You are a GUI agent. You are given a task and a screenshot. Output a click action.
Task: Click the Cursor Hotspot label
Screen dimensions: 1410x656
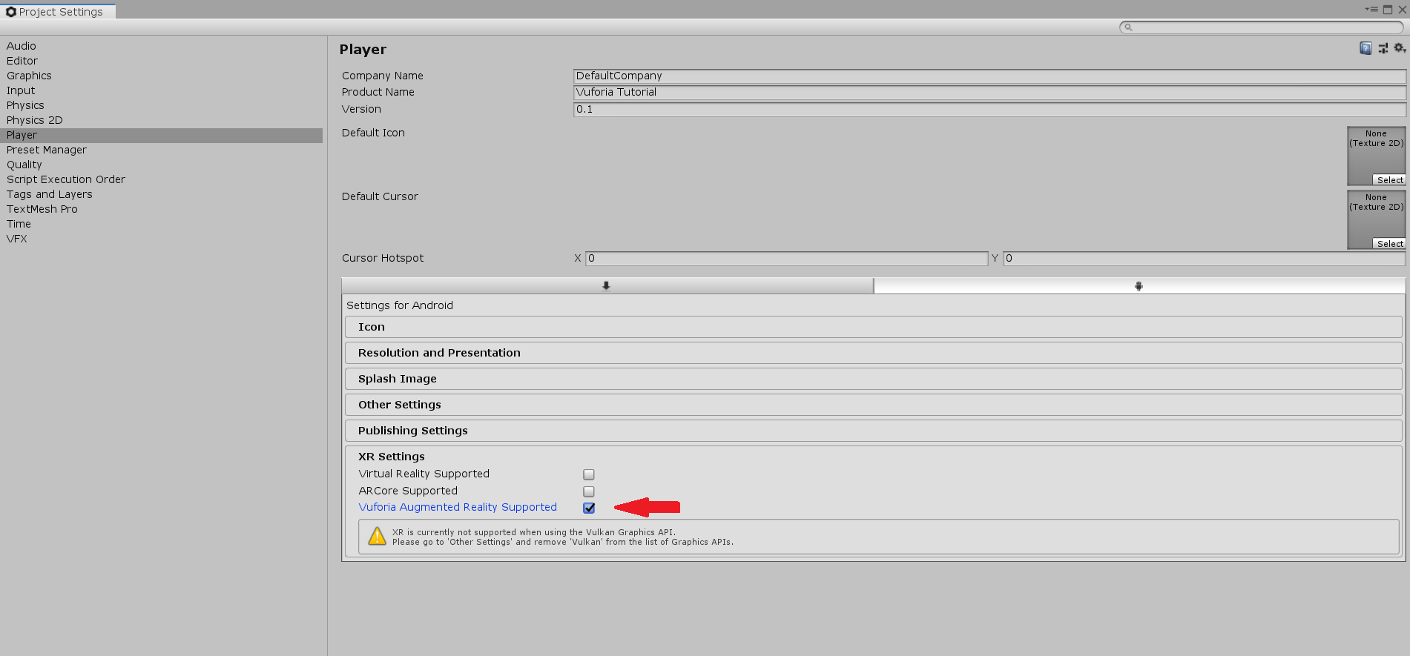coord(383,258)
